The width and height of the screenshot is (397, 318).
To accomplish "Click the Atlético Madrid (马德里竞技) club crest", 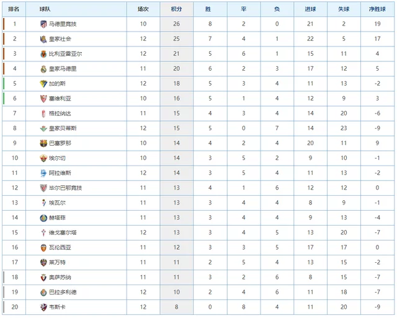I will click(43, 24).
